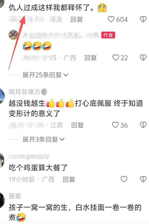Reply to the Jiangsu comment
149x224 pixels.
click(x=77, y=125)
